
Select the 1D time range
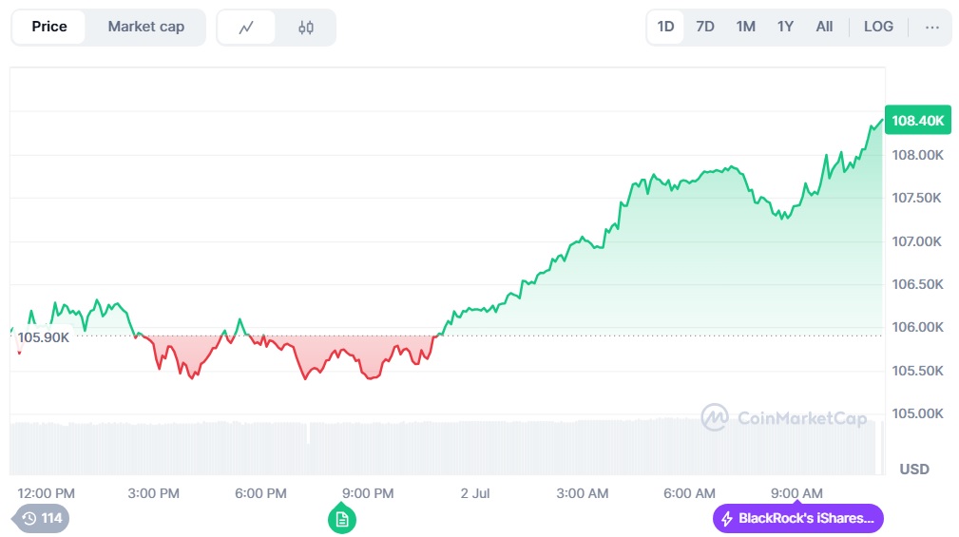tap(665, 27)
